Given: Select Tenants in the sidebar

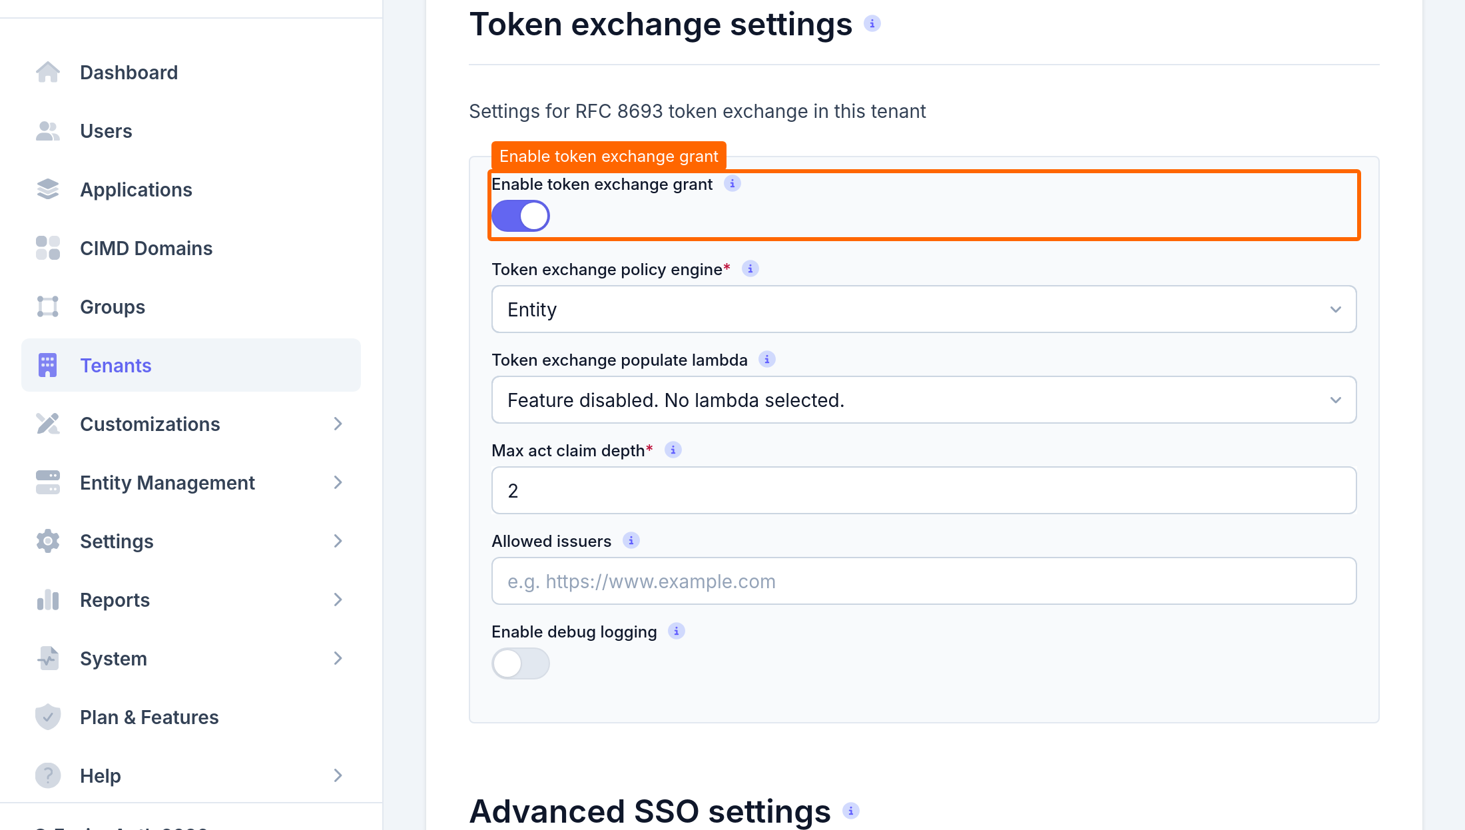Looking at the screenshot, I should pyautogui.click(x=191, y=365).
